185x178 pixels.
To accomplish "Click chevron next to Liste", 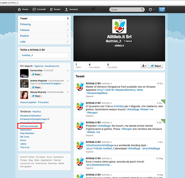I will click(x=68, y=42).
